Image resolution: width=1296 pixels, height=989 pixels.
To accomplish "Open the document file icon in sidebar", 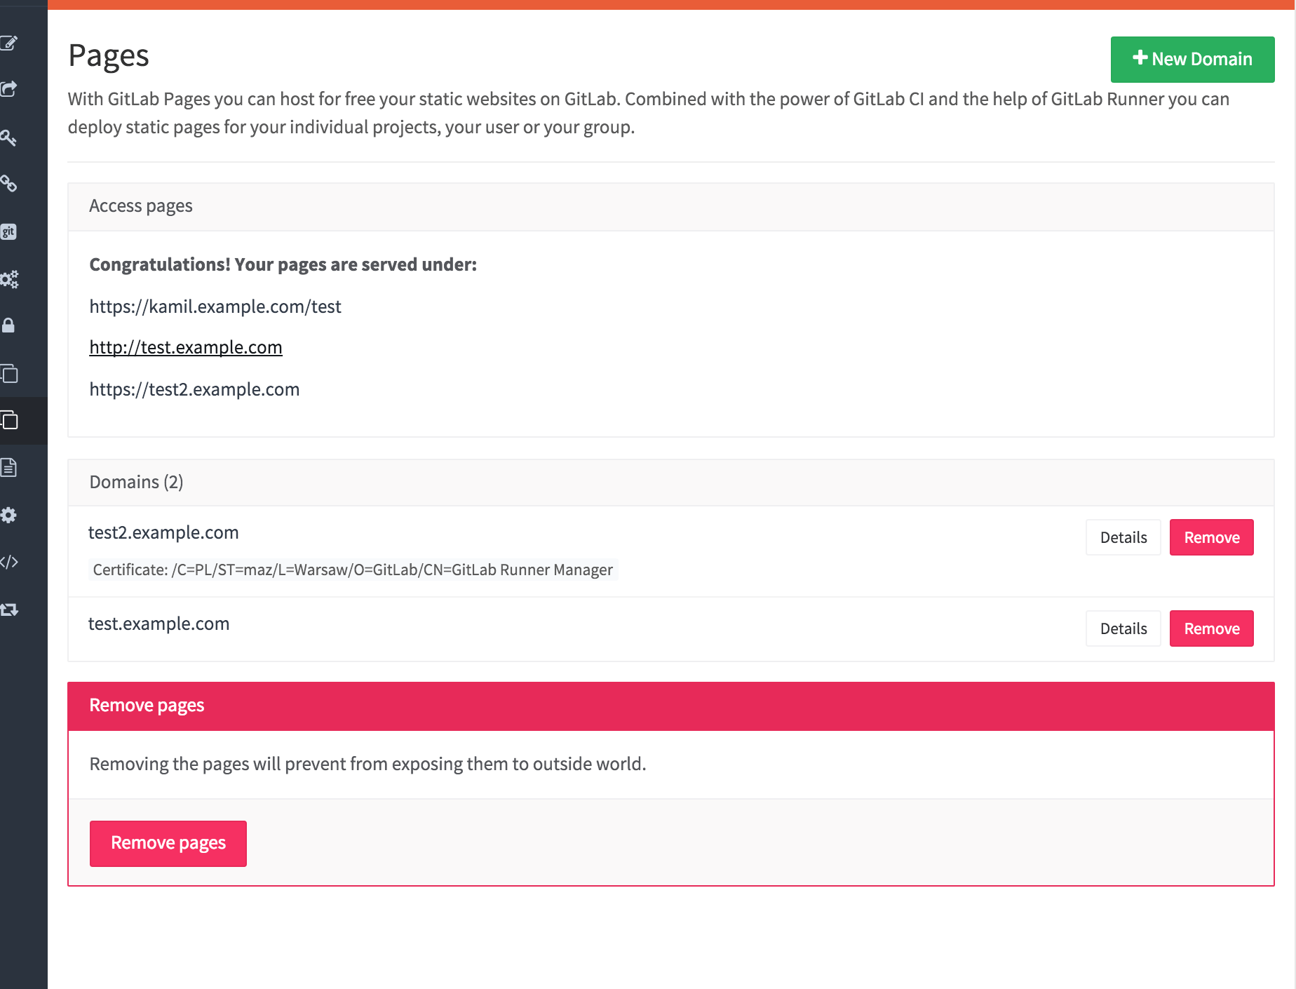I will click(x=9, y=467).
